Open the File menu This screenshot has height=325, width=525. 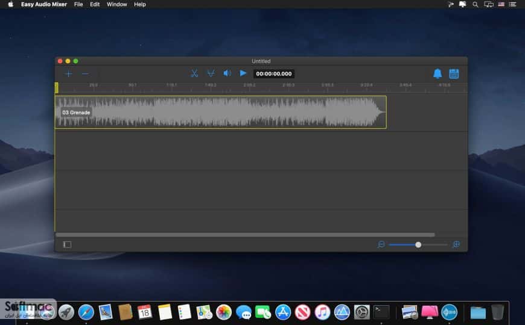[x=78, y=4]
